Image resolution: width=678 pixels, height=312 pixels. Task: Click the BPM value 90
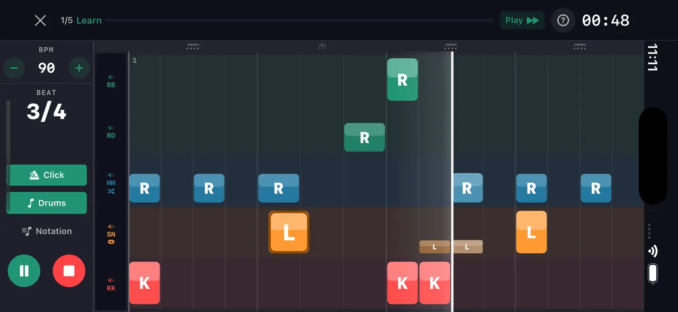pyautogui.click(x=47, y=68)
